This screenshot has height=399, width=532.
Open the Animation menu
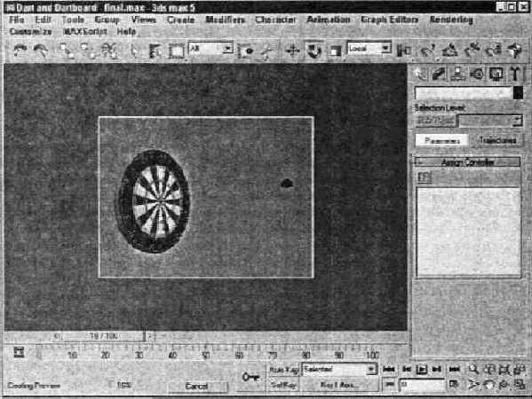pyautogui.click(x=328, y=20)
